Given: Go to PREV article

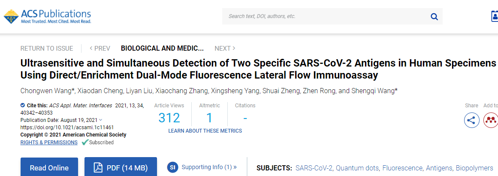Looking at the screenshot, I should (x=100, y=48).
